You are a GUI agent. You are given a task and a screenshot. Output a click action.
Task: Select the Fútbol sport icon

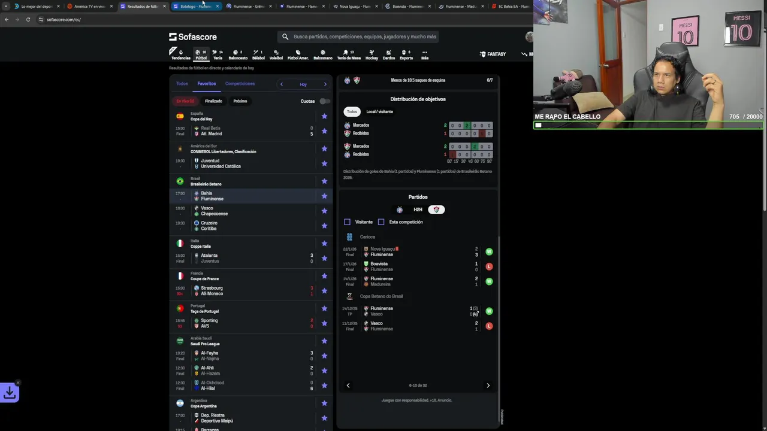click(x=201, y=54)
